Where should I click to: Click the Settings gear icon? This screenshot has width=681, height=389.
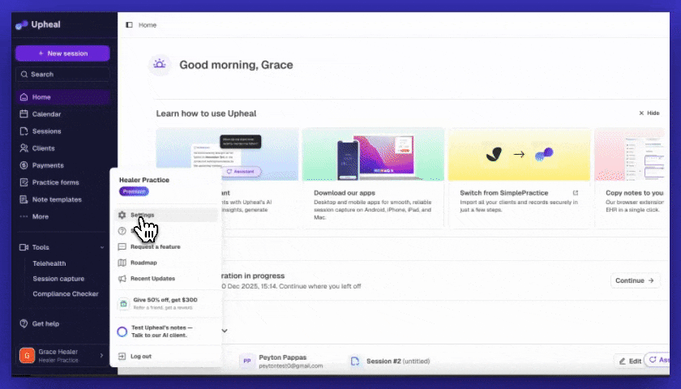tap(122, 215)
